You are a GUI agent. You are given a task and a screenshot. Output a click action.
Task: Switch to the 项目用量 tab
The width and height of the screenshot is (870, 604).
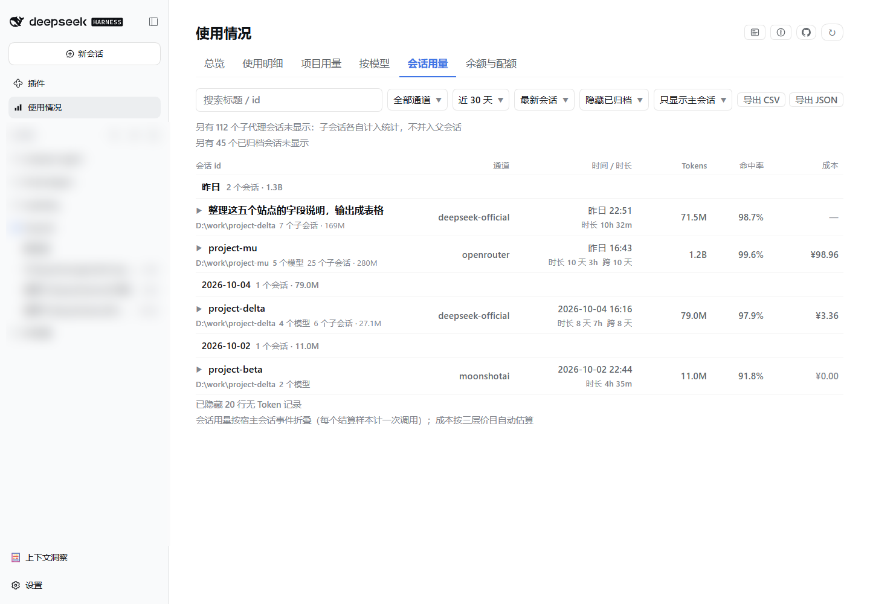321,63
